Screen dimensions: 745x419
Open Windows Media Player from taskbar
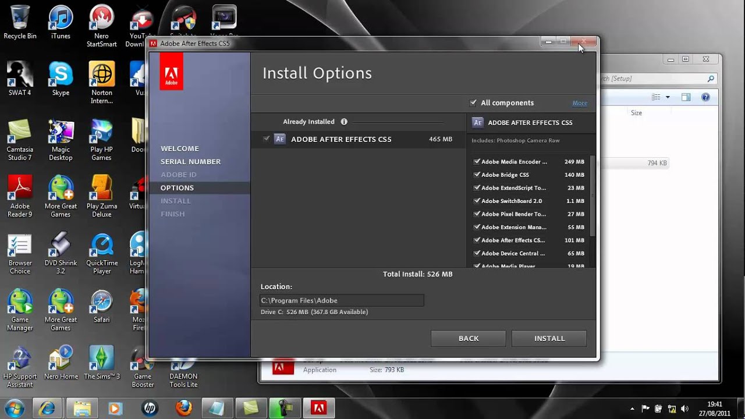[x=115, y=408]
